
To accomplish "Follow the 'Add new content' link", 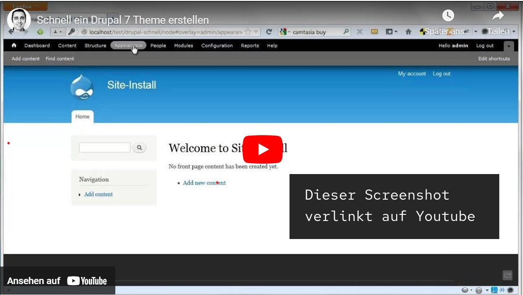I will coord(204,182).
